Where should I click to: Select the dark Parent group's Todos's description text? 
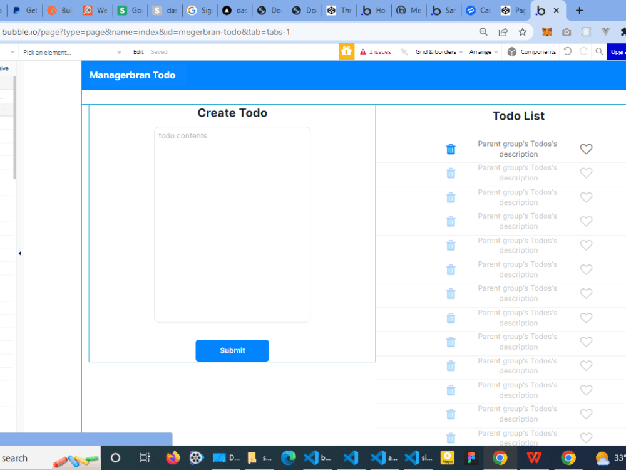[518, 149]
